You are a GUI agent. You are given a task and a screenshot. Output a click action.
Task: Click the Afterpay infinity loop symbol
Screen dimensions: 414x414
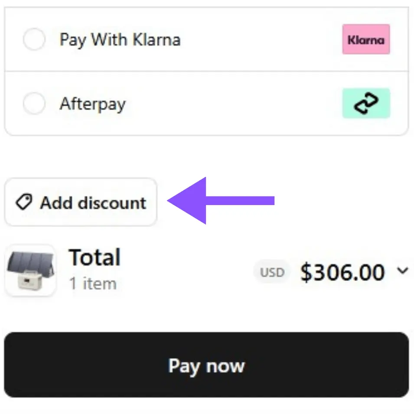pos(366,103)
